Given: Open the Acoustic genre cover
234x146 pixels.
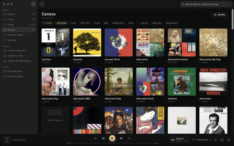Looking at the screenshot, I should pyautogui.click(x=87, y=43).
